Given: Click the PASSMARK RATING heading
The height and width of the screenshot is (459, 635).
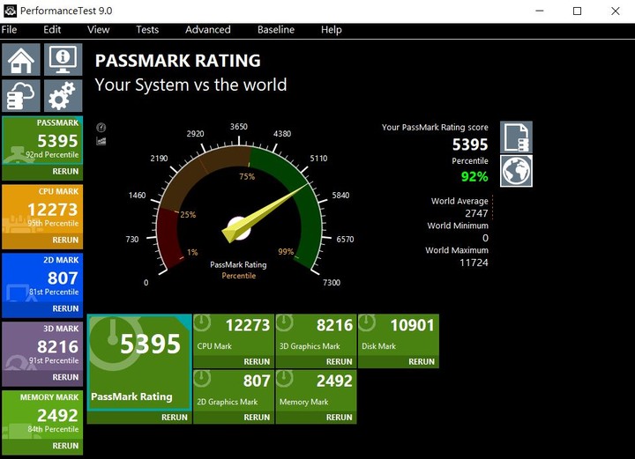Looking at the screenshot, I should (x=178, y=61).
